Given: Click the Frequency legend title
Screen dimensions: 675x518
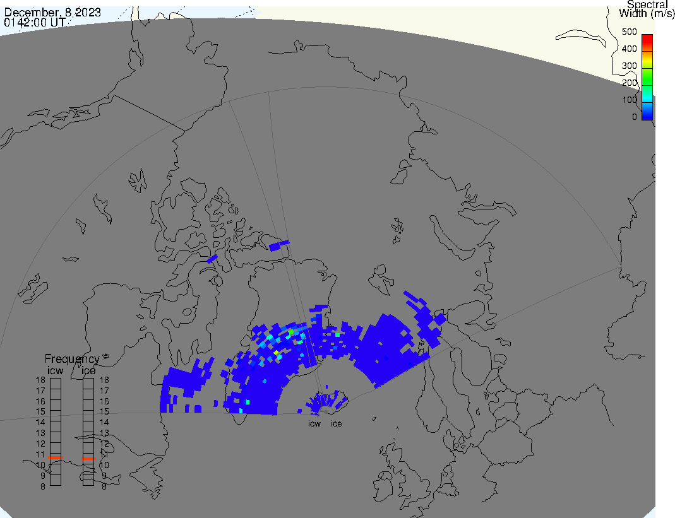Looking at the screenshot, I should pyautogui.click(x=71, y=359).
